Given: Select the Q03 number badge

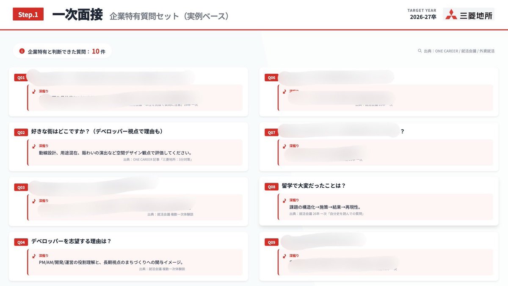Looking at the screenshot, I should 21,187.
